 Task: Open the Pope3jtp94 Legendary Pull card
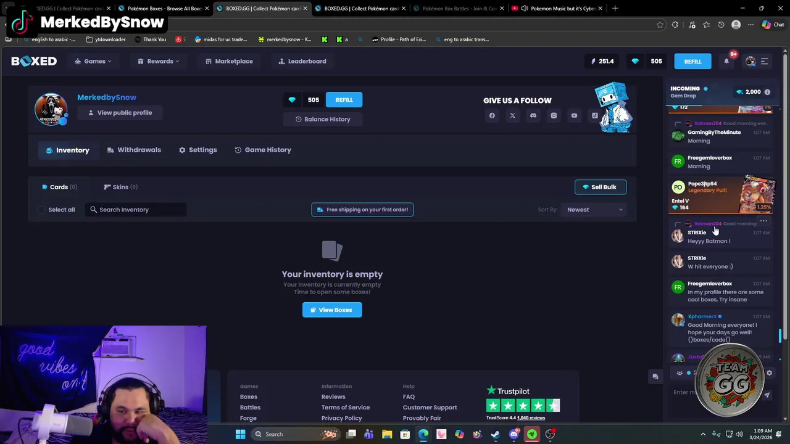click(722, 195)
